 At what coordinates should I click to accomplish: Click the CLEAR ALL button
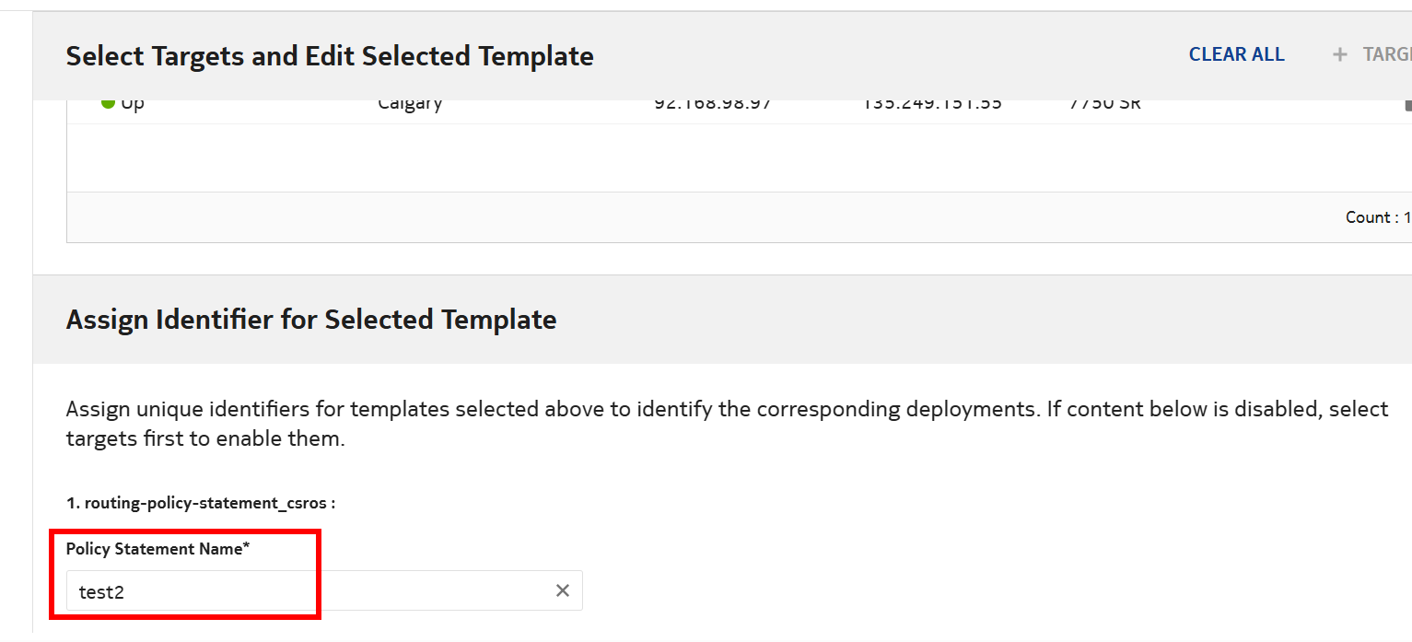click(x=1236, y=54)
